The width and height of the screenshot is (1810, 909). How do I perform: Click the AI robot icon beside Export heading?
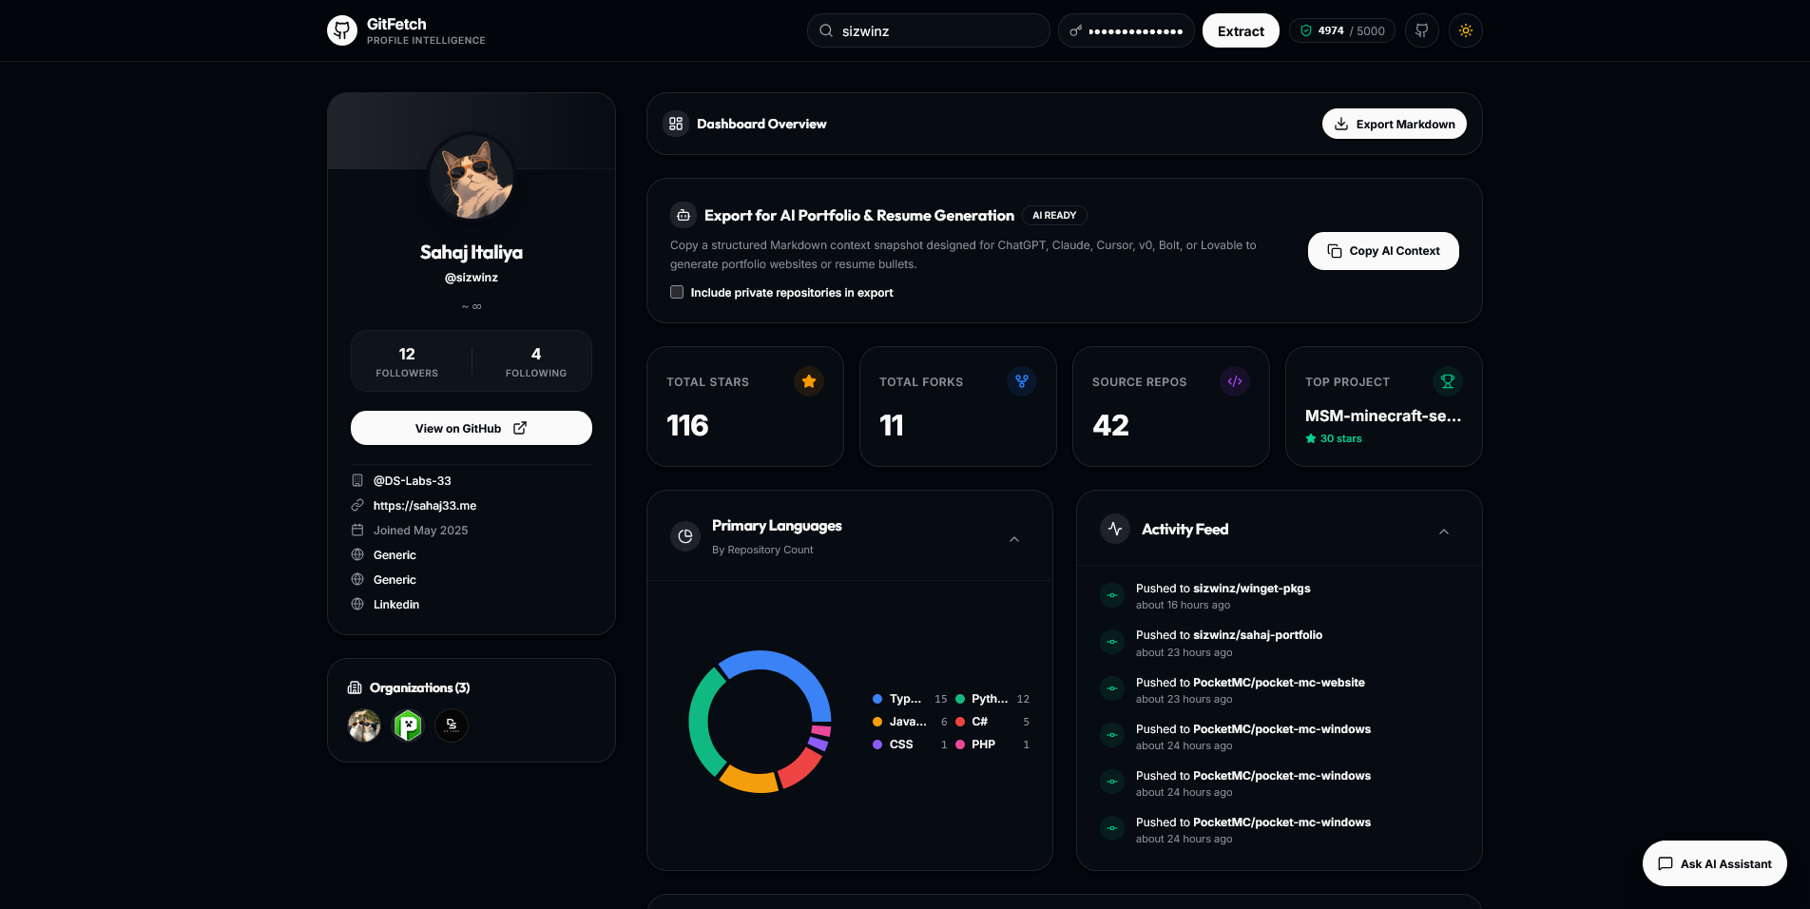coord(684,216)
